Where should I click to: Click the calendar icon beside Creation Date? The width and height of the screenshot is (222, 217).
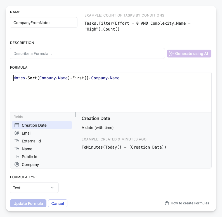click(17, 125)
